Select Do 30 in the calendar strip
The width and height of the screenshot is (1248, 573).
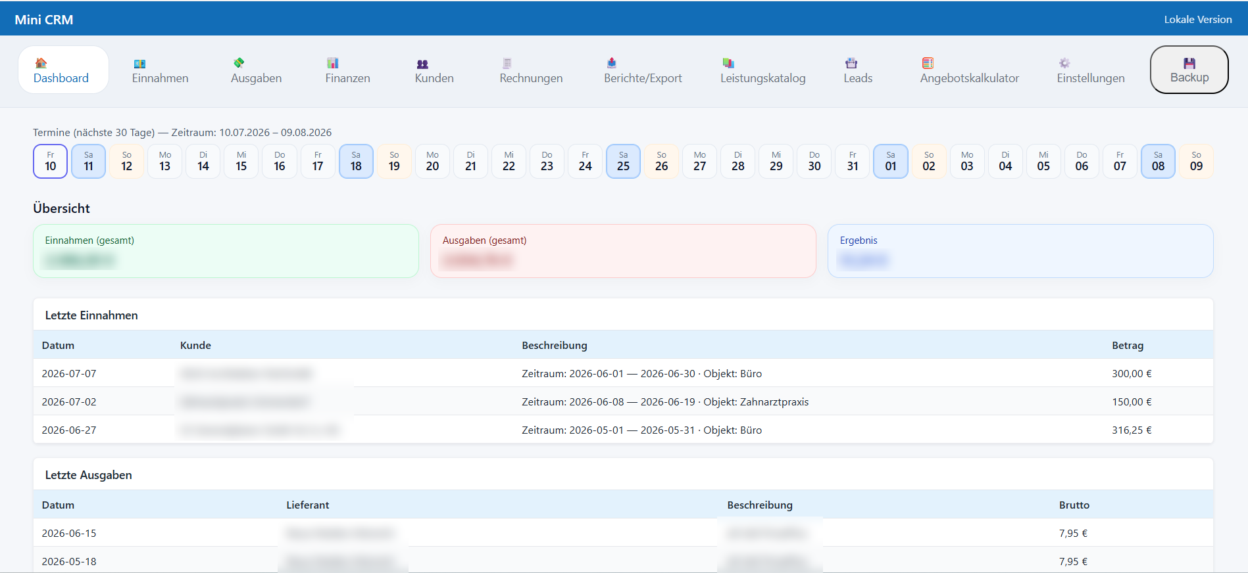814,161
